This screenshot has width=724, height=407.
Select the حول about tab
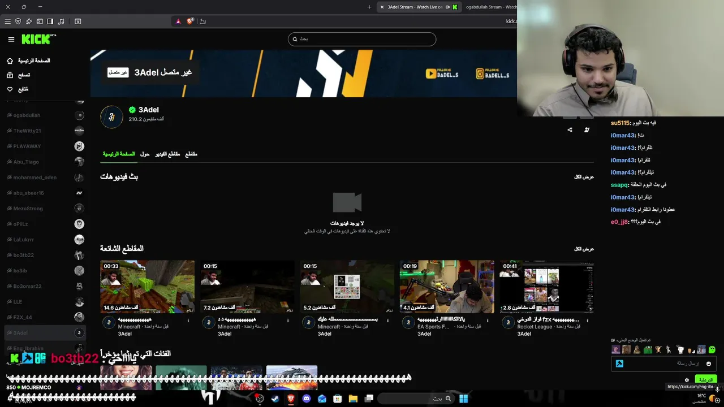click(x=145, y=154)
